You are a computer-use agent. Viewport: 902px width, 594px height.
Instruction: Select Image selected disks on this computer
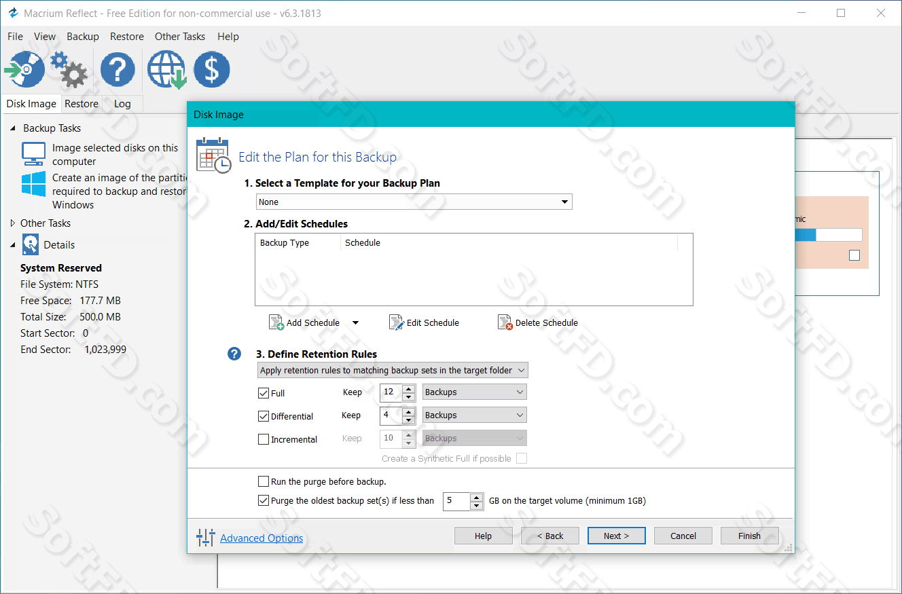115,155
